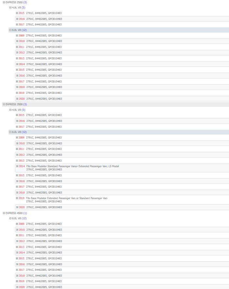
Task: Click part numbers in EXPRESS 2500 6.0L 2015 row
Action: click(44, 70)
